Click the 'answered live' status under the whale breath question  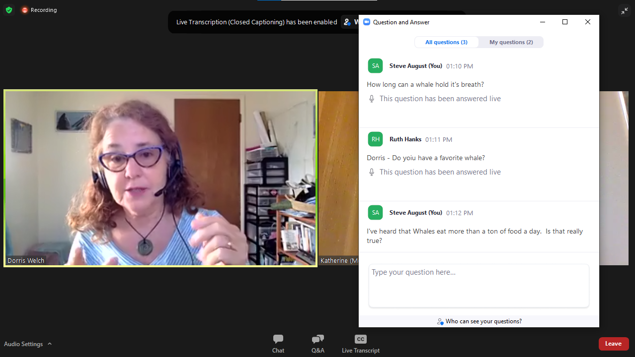440,99
